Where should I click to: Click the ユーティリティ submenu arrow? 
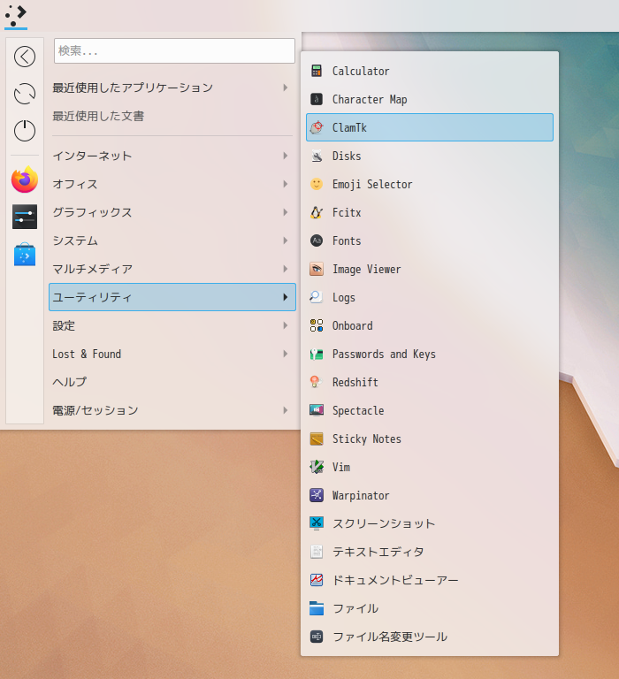286,297
